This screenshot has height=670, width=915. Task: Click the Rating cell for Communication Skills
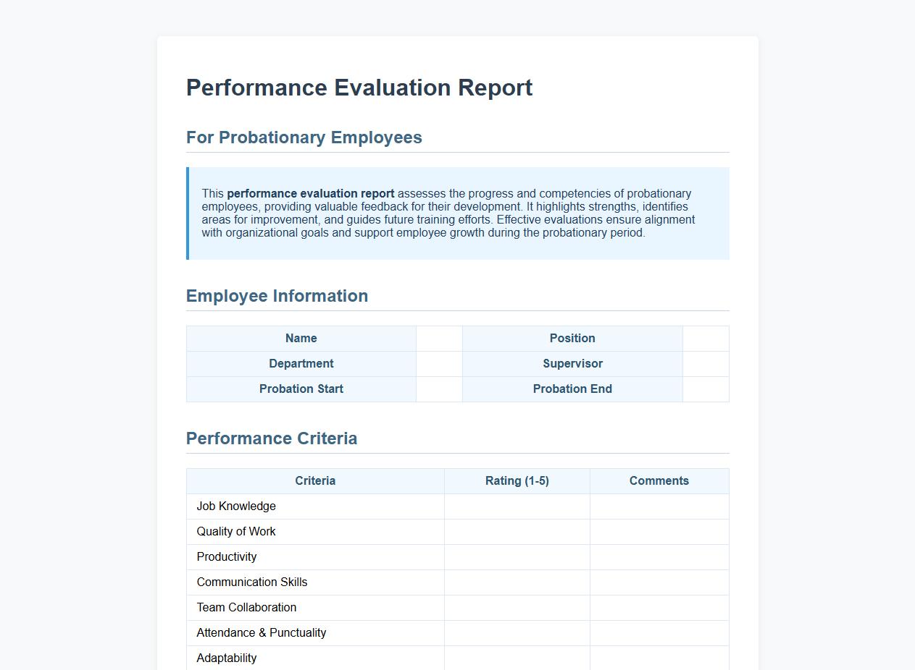517,582
